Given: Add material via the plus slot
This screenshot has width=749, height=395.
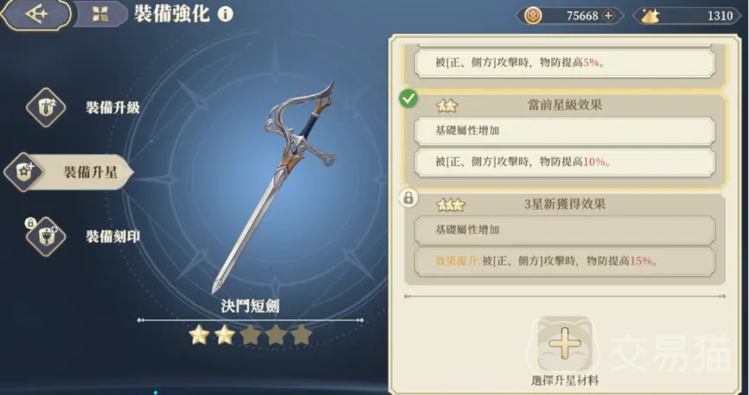Looking at the screenshot, I should click(x=565, y=344).
